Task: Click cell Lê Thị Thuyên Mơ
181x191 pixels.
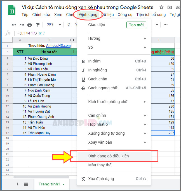Action: pos(49,80)
